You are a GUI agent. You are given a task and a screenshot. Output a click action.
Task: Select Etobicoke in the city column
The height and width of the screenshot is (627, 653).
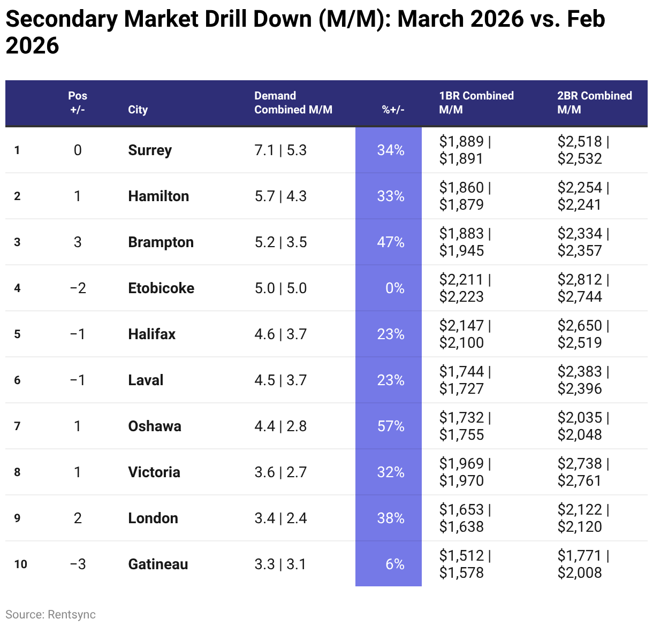pyautogui.click(x=161, y=288)
